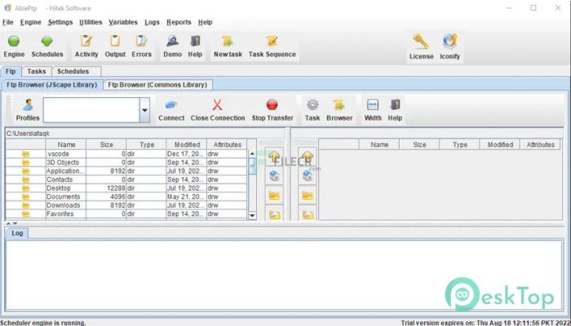The height and width of the screenshot is (326, 571).
Task: Switch to the Tasks tab
Action: 37,72
